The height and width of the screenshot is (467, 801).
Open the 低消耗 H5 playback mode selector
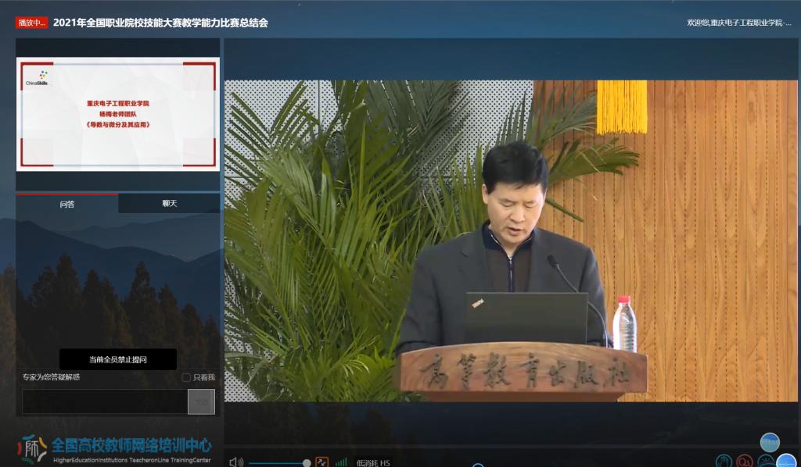(373, 462)
